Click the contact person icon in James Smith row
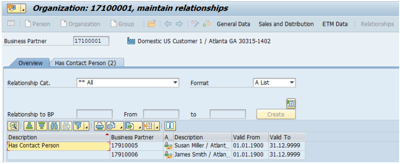 pyautogui.click(x=168, y=155)
